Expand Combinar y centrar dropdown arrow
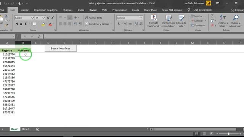 pyautogui.click(x=112, y=24)
